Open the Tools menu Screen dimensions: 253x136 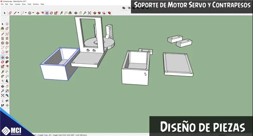click(29, 4)
